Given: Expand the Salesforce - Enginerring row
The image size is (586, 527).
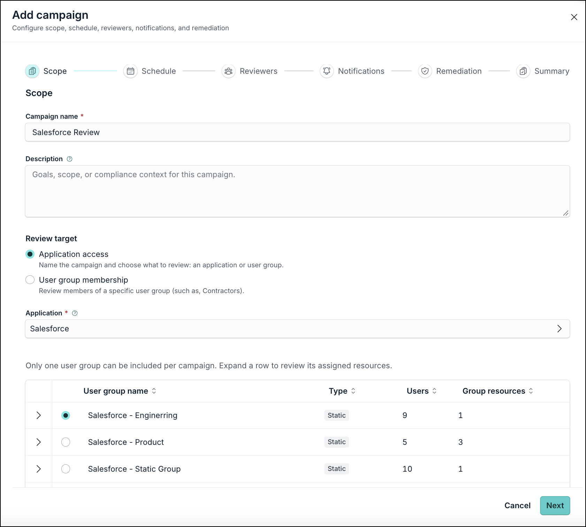Looking at the screenshot, I should (x=39, y=415).
